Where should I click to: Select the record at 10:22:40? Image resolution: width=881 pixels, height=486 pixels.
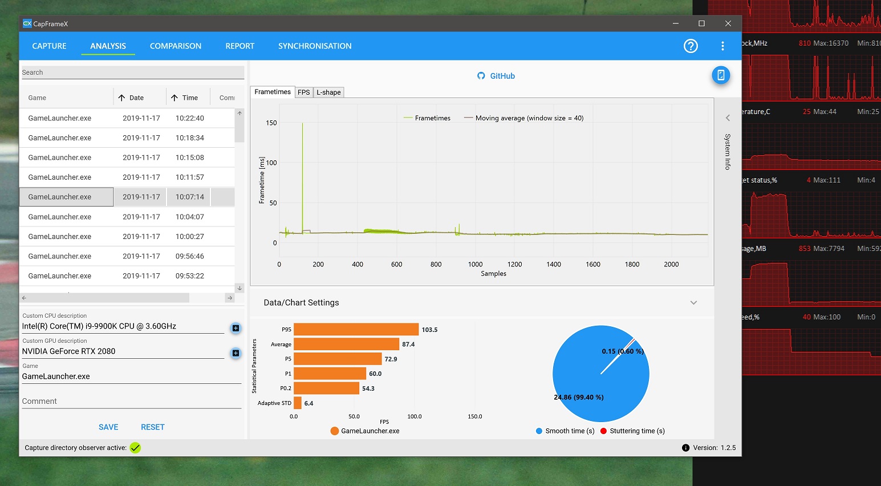pyautogui.click(x=127, y=118)
